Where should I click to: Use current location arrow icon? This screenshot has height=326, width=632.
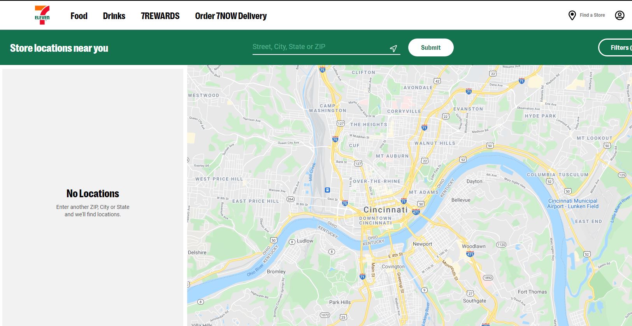[393, 48]
